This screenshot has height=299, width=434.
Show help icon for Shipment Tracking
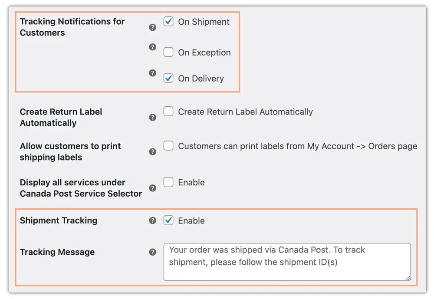[x=152, y=220]
